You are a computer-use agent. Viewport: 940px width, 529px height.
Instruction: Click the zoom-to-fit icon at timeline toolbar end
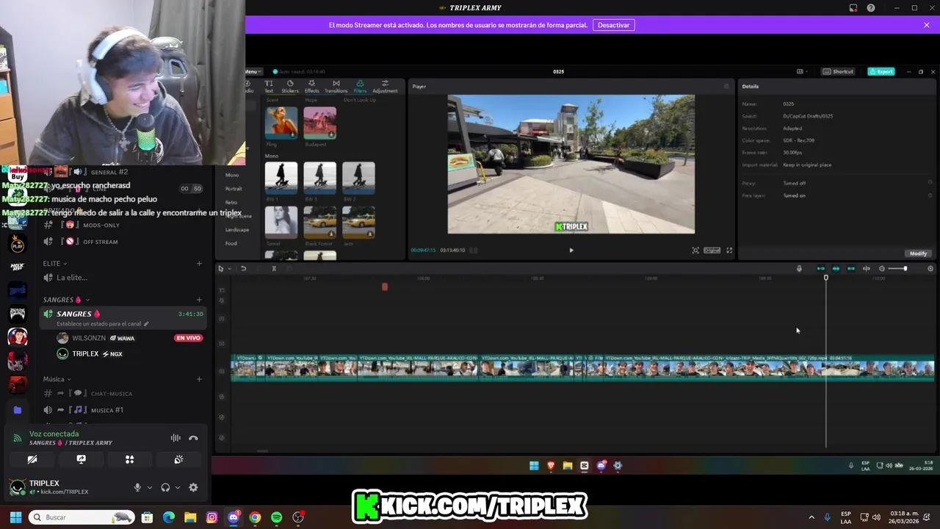(x=930, y=268)
